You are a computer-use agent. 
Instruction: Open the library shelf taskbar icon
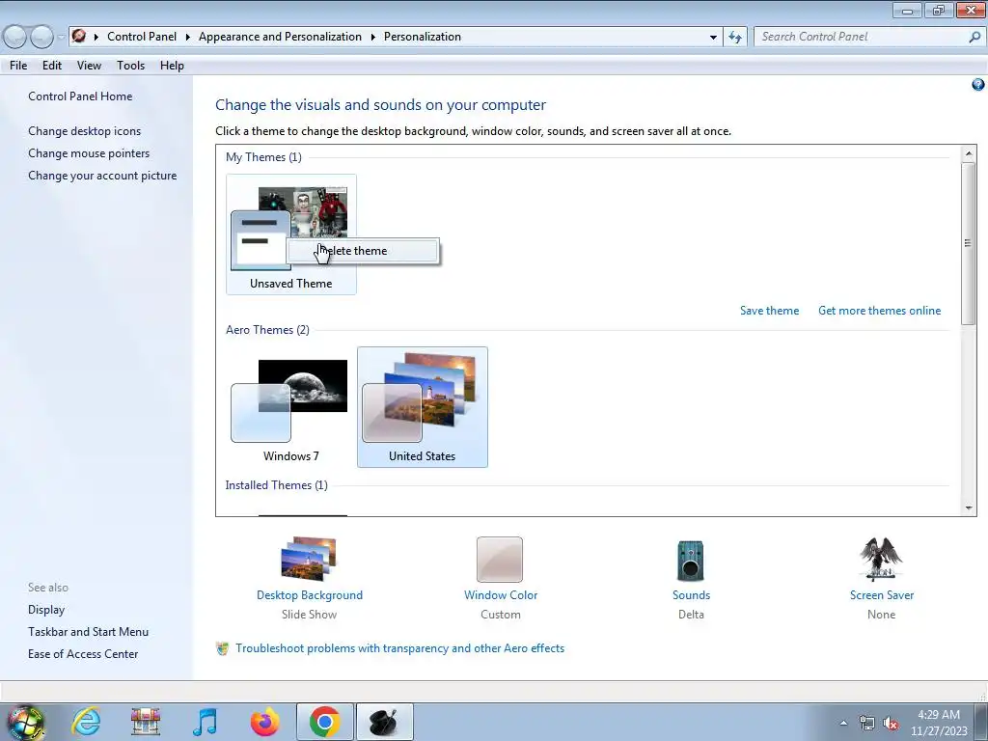pyautogui.click(x=146, y=722)
